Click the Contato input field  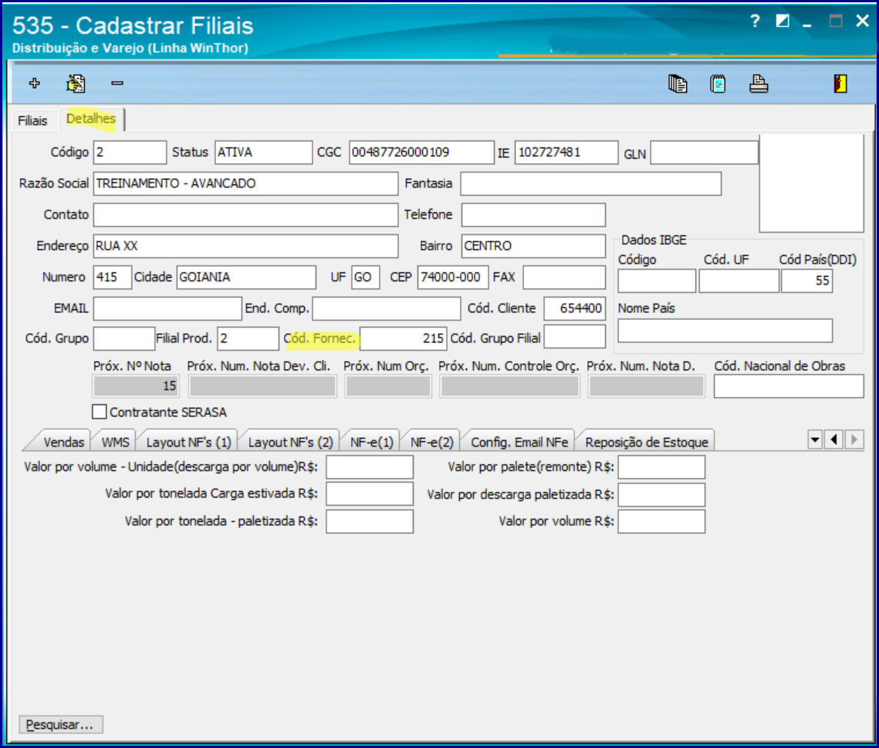(x=245, y=215)
